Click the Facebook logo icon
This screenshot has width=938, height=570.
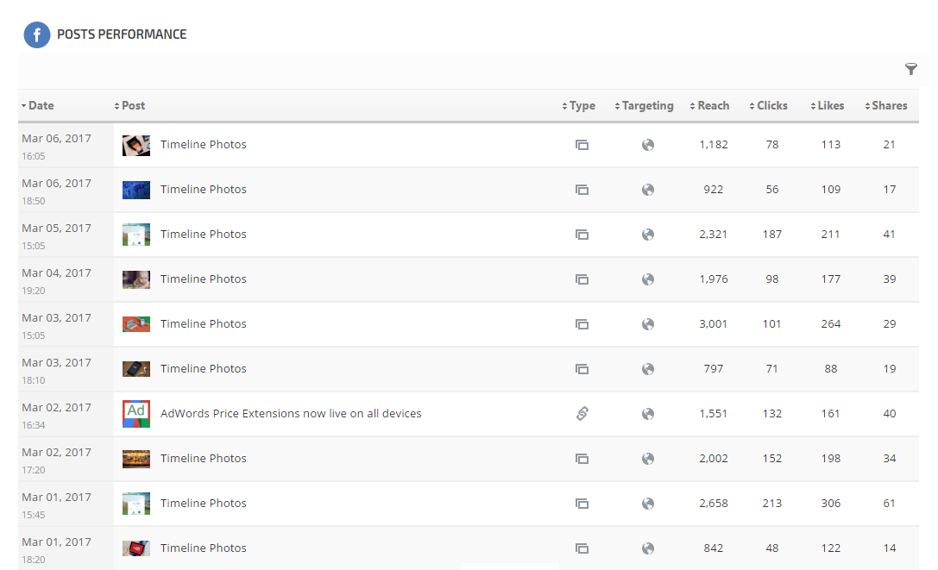point(36,34)
